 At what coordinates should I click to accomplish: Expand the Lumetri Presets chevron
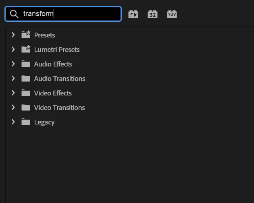pos(13,50)
